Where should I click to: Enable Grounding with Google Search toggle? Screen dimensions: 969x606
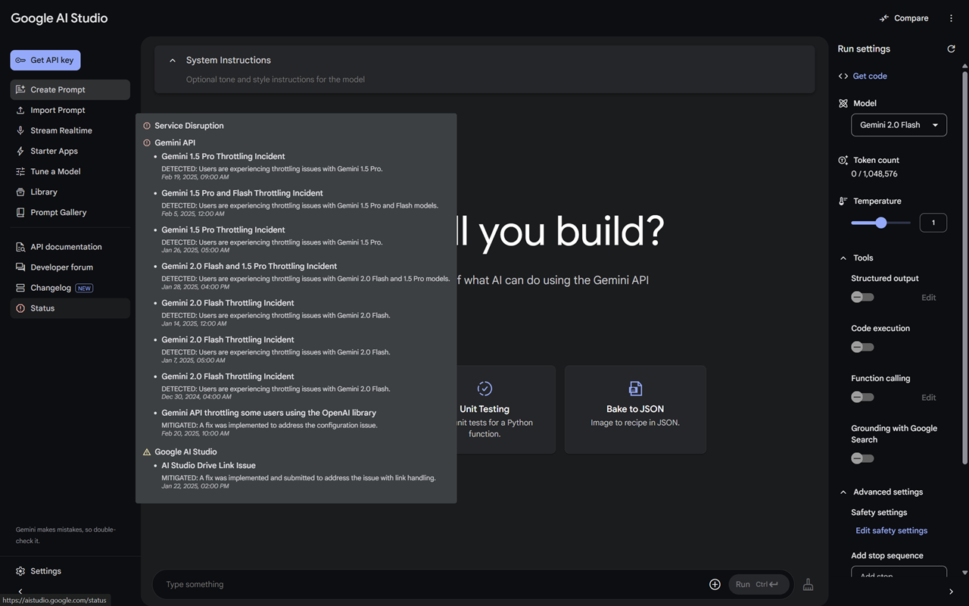[x=862, y=458]
